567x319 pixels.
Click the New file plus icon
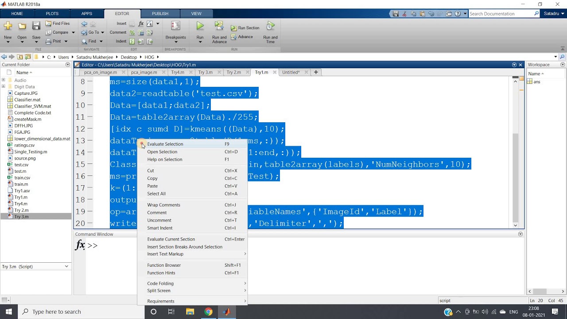click(x=8, y=27)
